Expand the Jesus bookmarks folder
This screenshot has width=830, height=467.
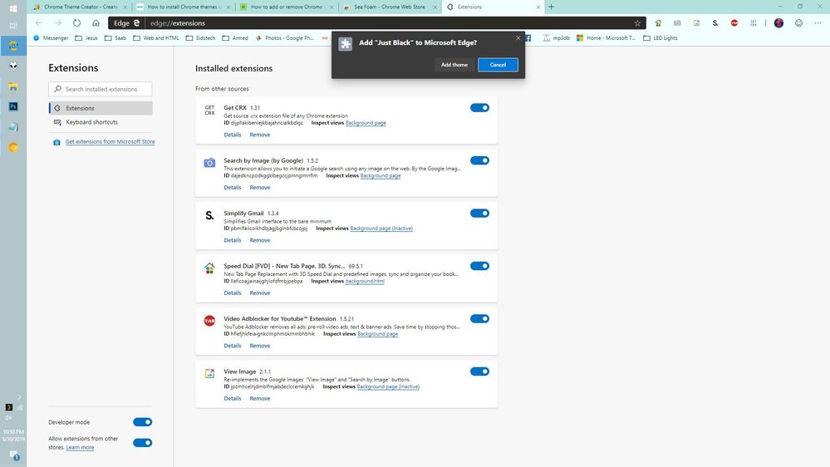click(86, 38)
